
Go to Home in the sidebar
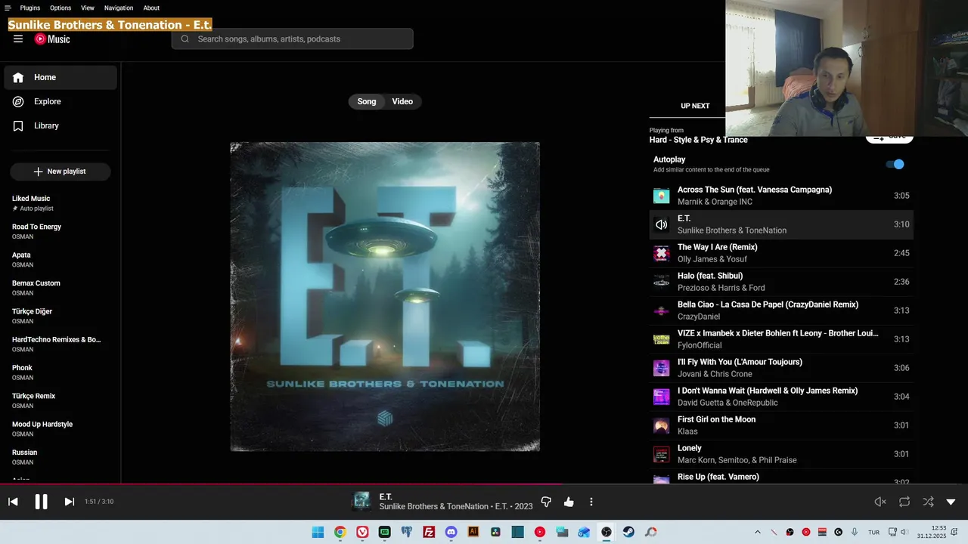click(x=60, y=77)
